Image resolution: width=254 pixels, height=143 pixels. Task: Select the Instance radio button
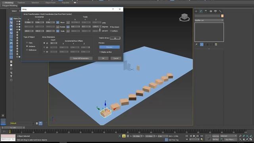click(x=27, y=46)
